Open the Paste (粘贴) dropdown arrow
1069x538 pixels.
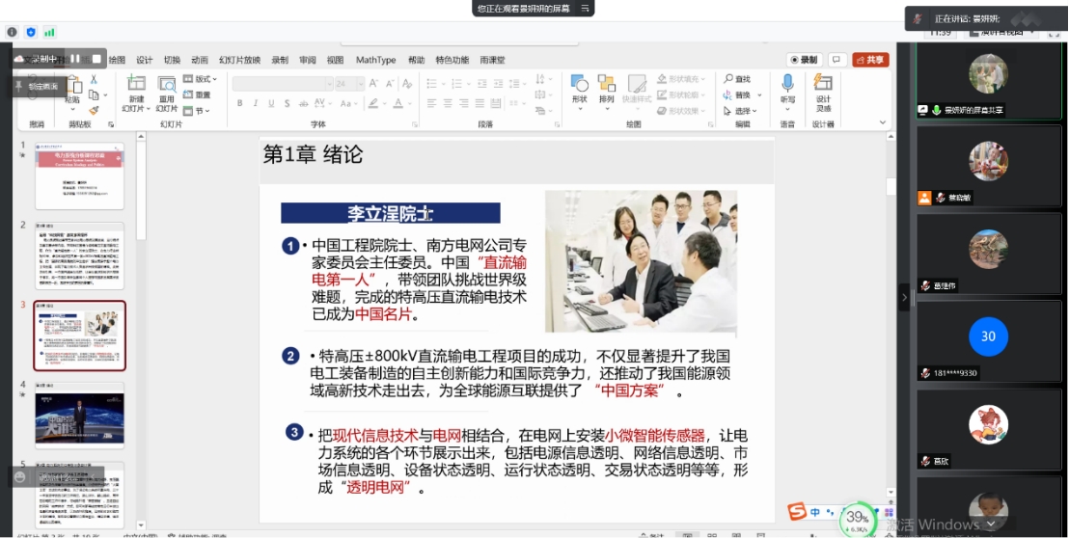[71, 109]
